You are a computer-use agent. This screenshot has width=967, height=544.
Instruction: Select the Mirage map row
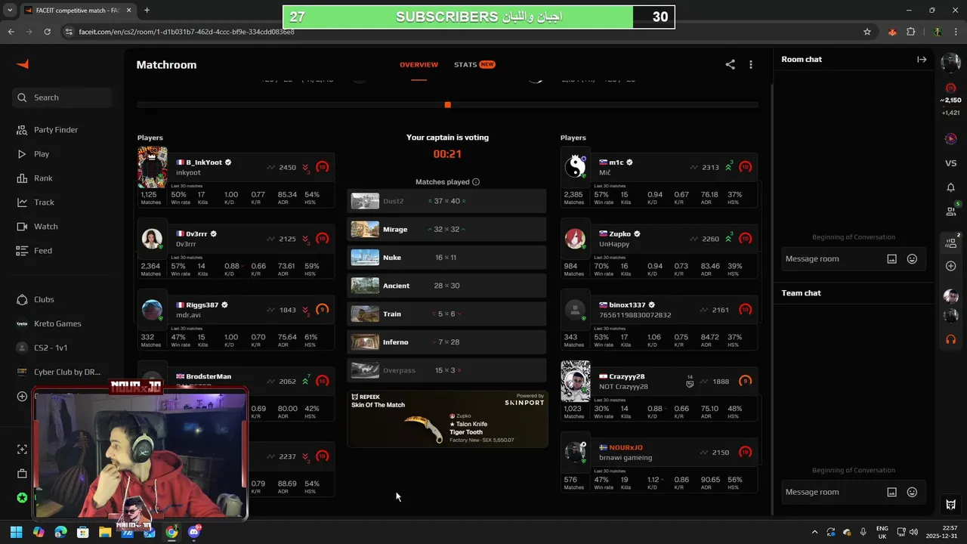coord(446,230)
